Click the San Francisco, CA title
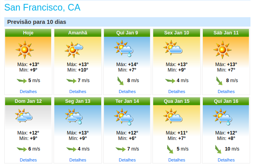The height and width of the screenshot is (165, 254). pos(42,7)
